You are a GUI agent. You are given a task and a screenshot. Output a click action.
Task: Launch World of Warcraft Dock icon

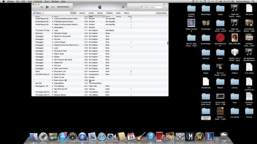(x=200, y=136)
